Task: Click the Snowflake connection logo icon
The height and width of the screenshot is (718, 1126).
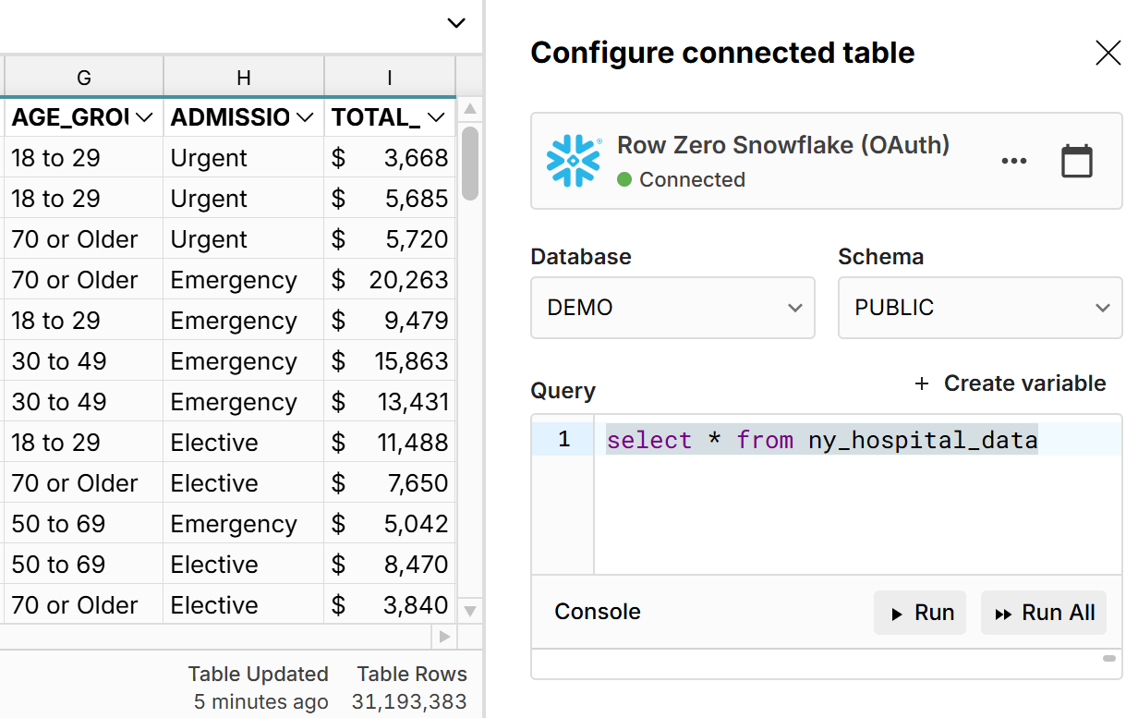Action: point(574,161)
